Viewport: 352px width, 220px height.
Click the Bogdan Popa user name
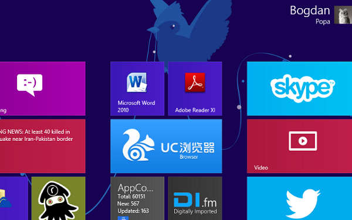[x=310, y=15]
